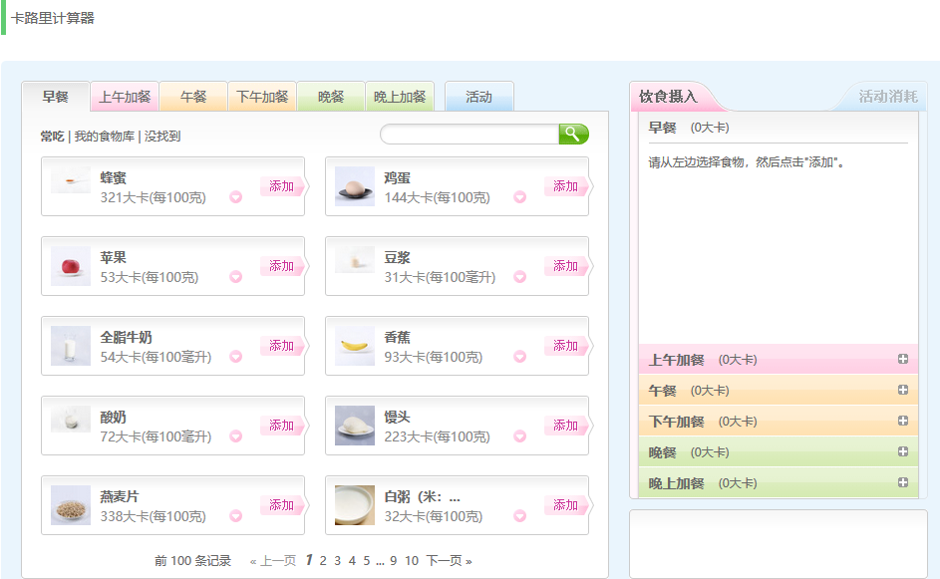The height and width of the screenshot is (579, 940).
Task: Go to page 9 of results
Action: tap(394, 561)
